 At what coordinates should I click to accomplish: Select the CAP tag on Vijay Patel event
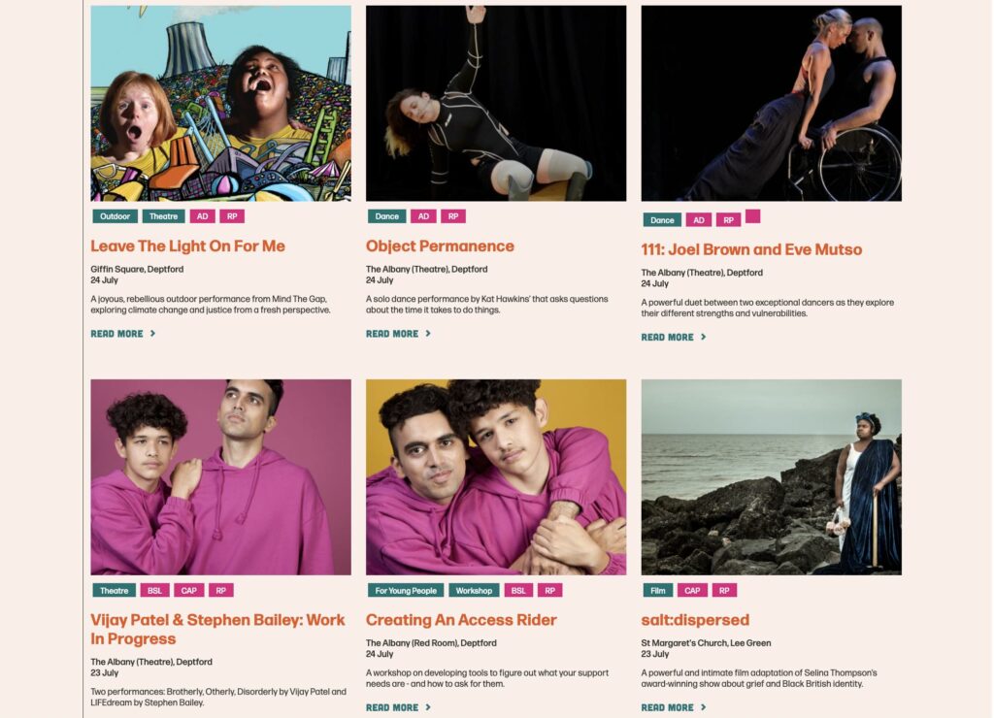(189, 591)
